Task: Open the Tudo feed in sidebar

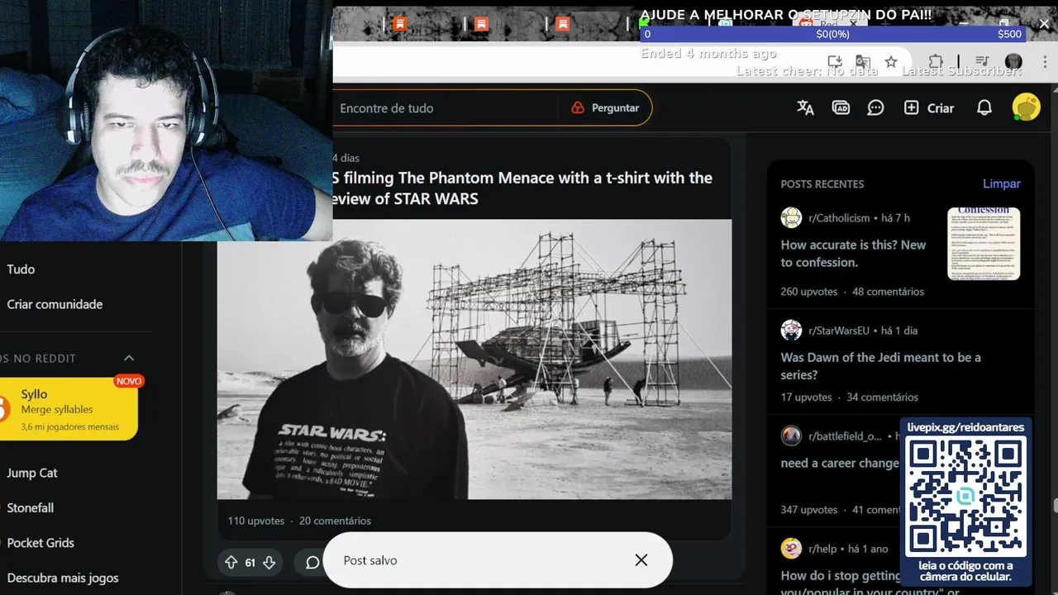Action: coord(21,269)
